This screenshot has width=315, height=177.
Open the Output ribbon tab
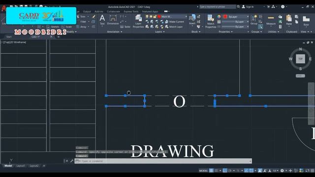click(x=87, y=12)
